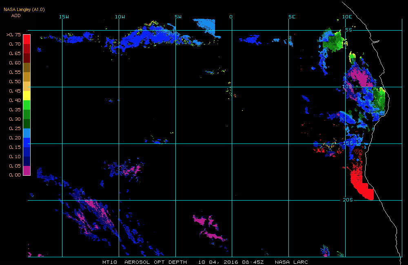Select the "0.20" legend value

coord(15,137)
